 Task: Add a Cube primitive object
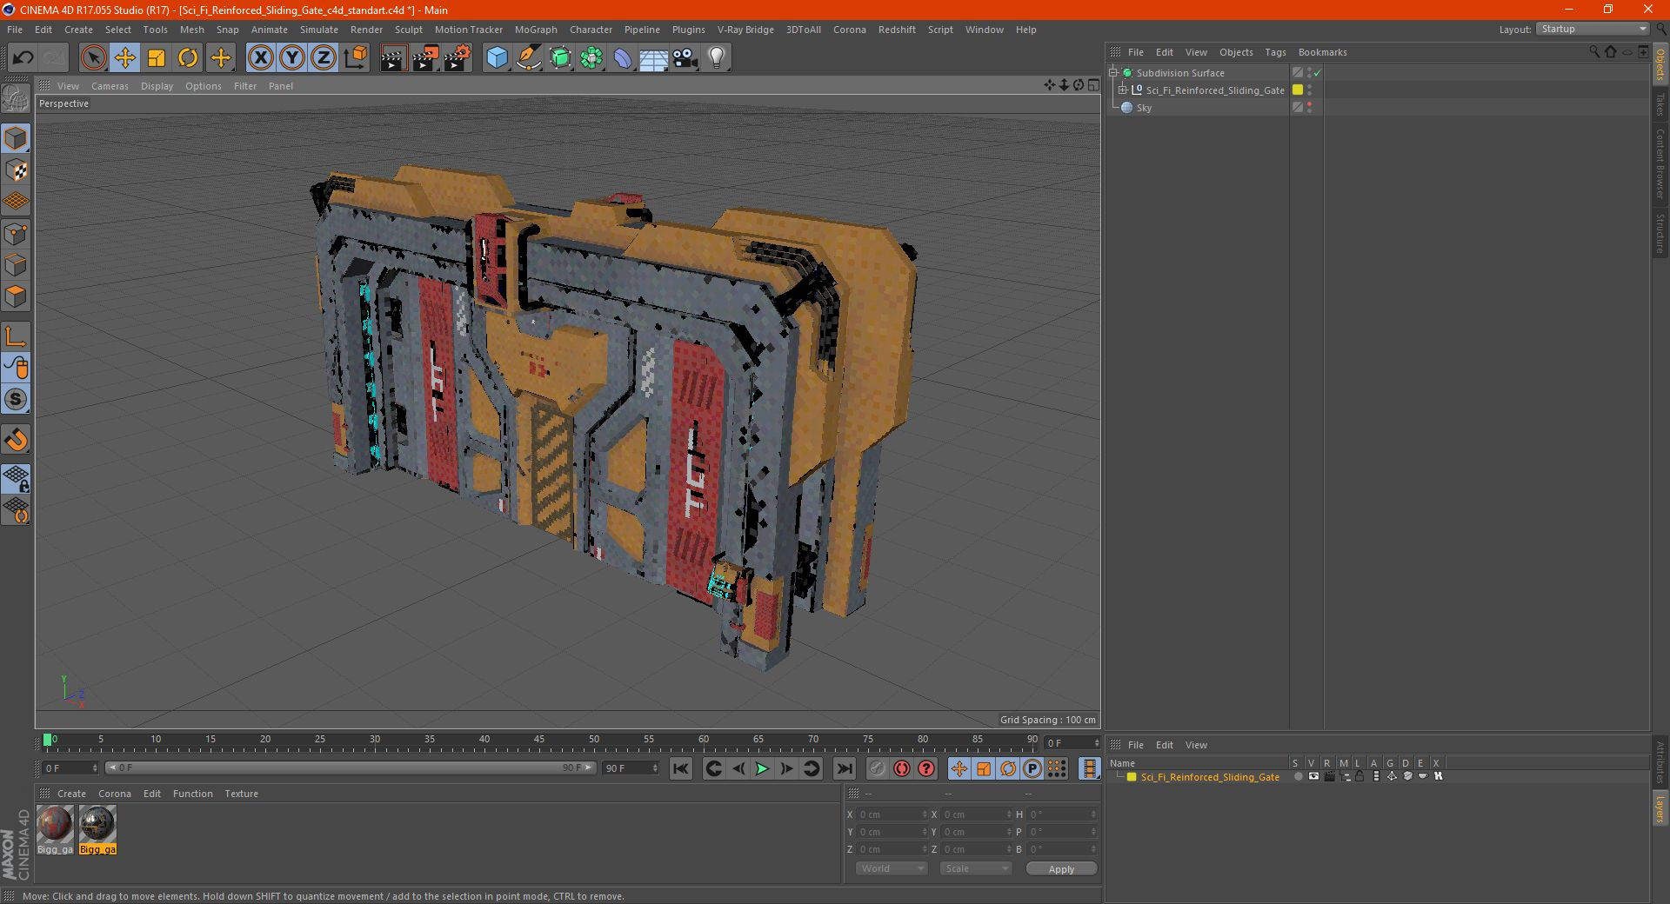(497, 58)
